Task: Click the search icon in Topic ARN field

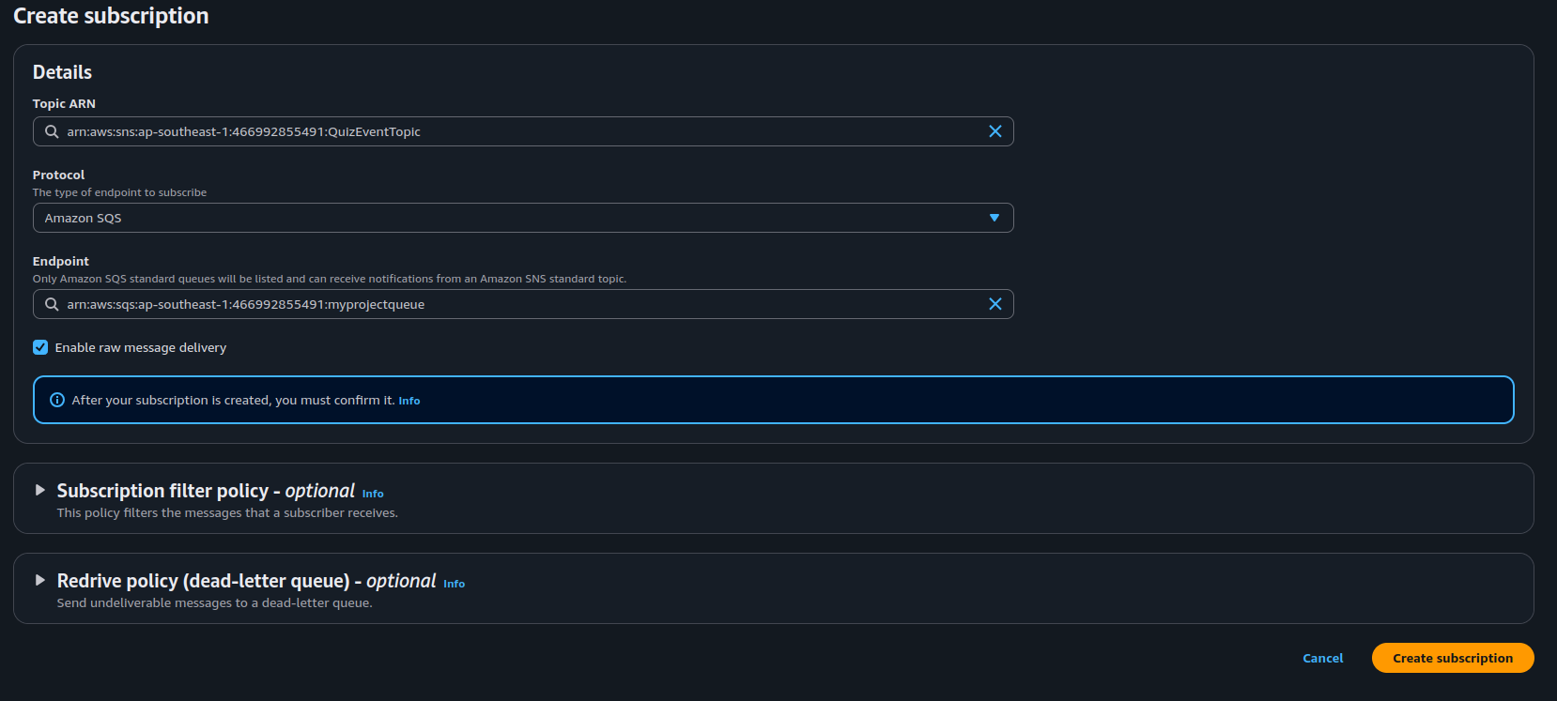Action: point(52,131)
